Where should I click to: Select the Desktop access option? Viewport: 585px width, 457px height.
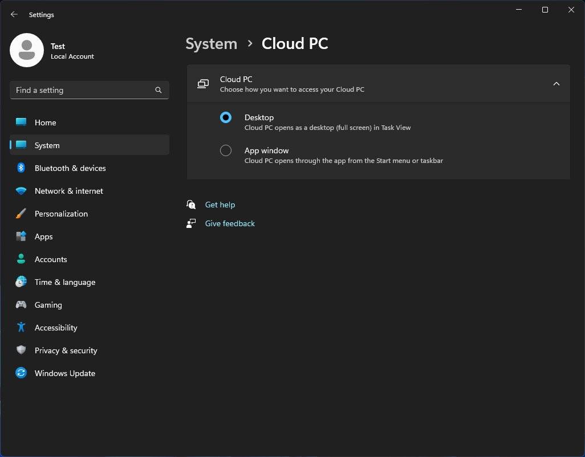click(226, 117)
